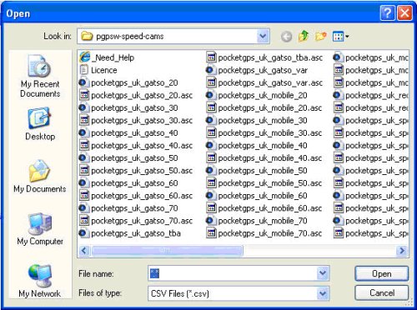Screen dimensions: 417x310
Task: Click the greyed-out Back navigation arrow
Action: [x=286, y=37]
